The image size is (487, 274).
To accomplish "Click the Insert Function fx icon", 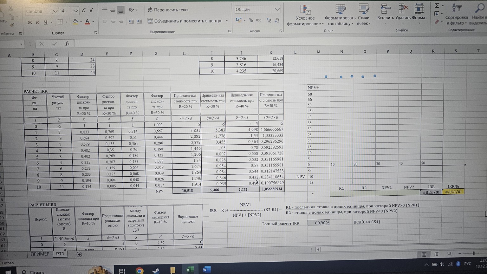I will 67,44.
